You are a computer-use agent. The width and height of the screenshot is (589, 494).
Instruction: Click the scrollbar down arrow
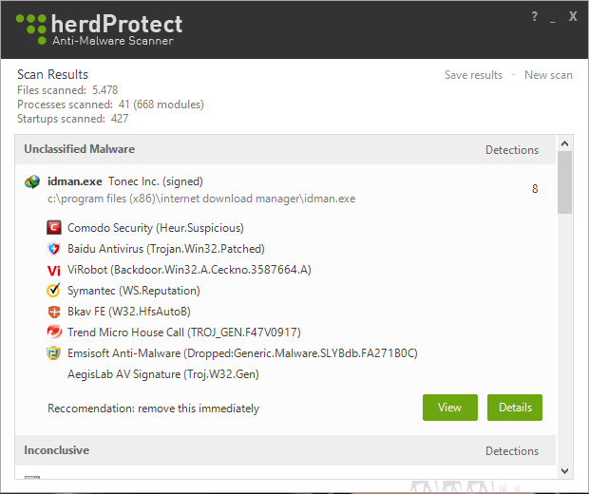564,470
